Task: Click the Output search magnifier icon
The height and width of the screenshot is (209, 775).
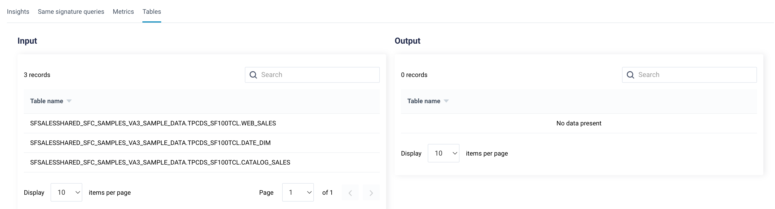Action: pos(630,75)
